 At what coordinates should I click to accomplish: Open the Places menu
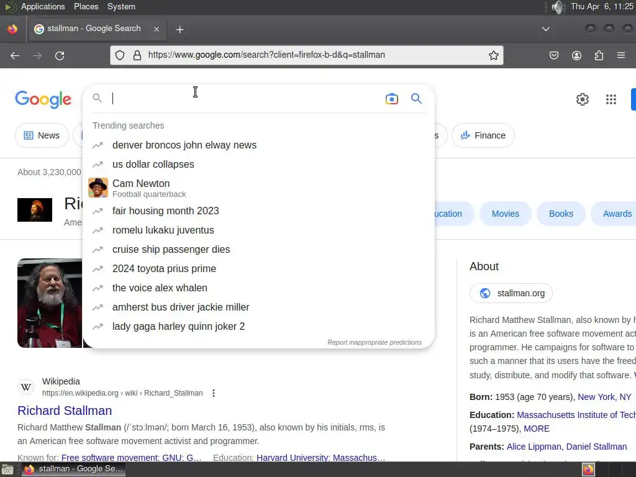point(86,6)
